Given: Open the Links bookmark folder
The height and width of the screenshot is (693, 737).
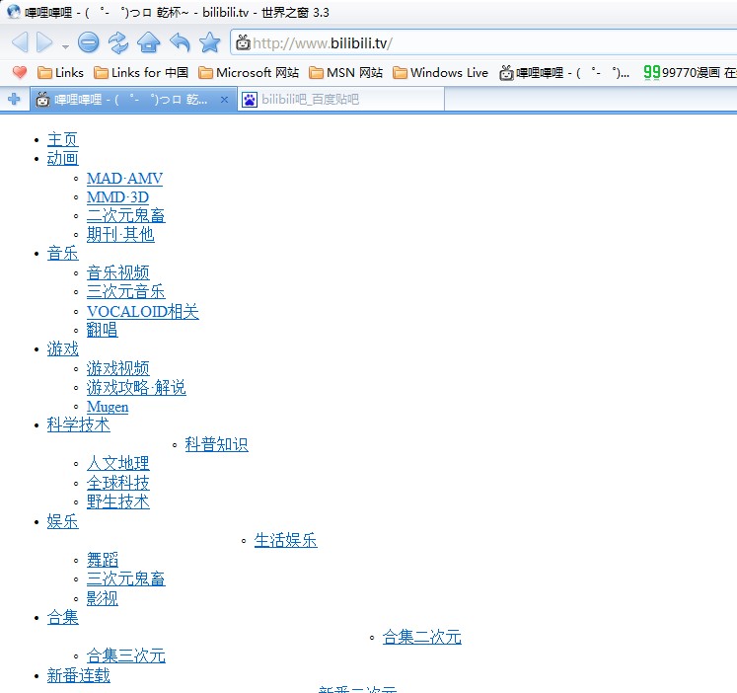Looking at the screenshot, I should click(x=60, y=72).
